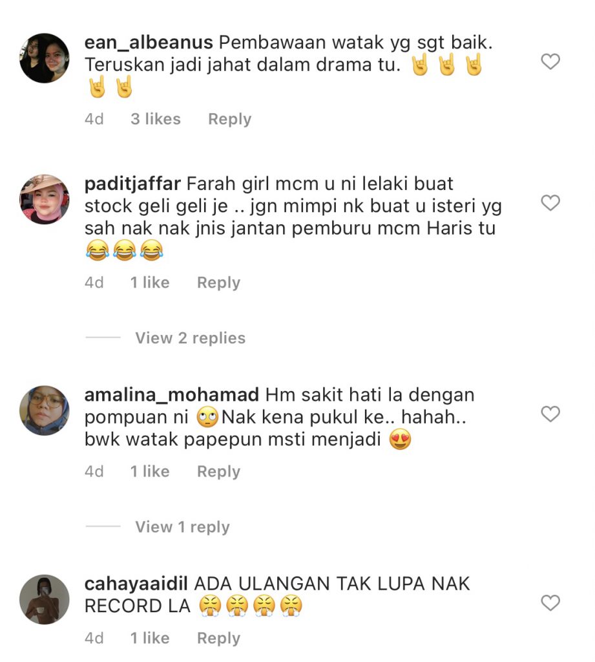View 1 like on paditjaffar's comment
This screenshot has width=595, height=662.
tap(150, 283)
